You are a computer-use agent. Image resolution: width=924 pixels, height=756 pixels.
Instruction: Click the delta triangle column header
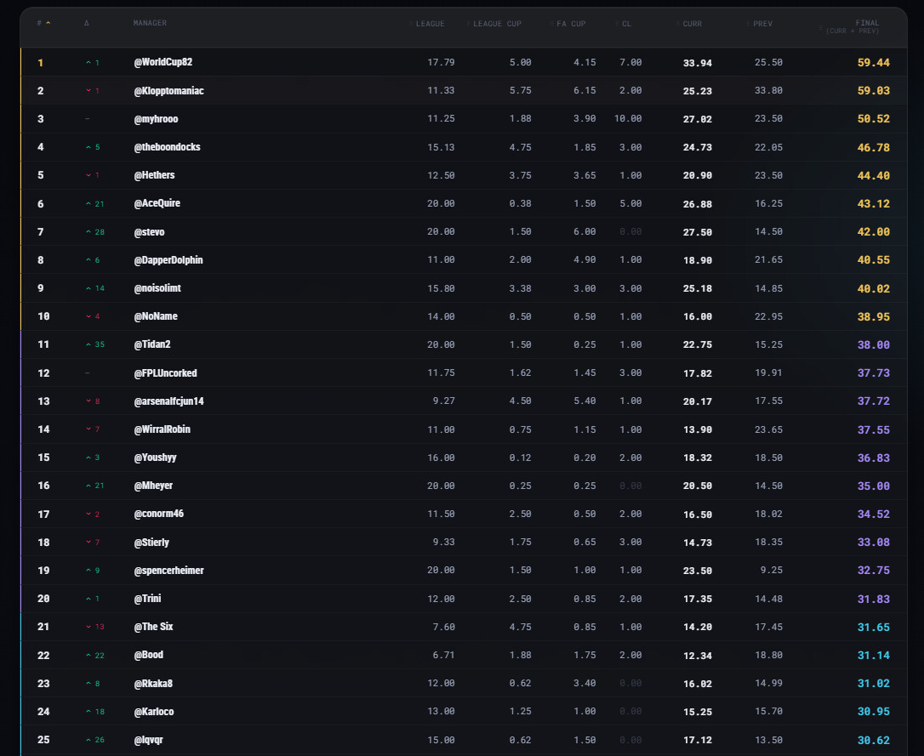pos(87,23)
